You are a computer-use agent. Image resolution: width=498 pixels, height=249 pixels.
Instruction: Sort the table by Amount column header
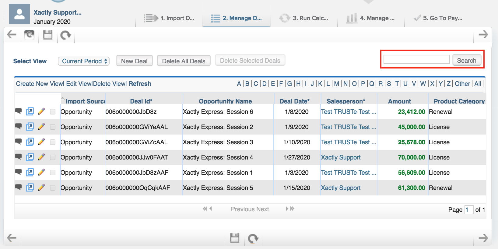(399, 101)
